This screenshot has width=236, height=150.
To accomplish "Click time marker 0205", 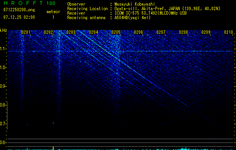I will point(116,32).
